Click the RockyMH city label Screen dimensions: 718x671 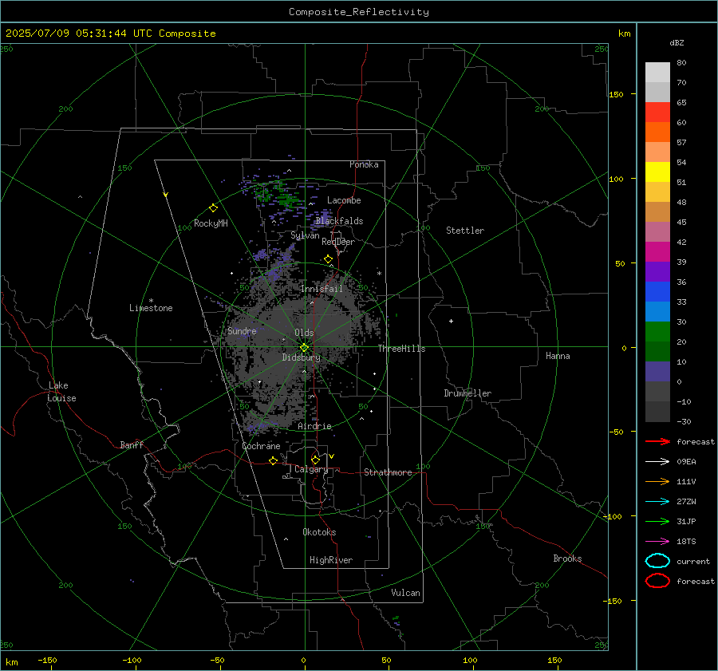[x=211, y=223]
